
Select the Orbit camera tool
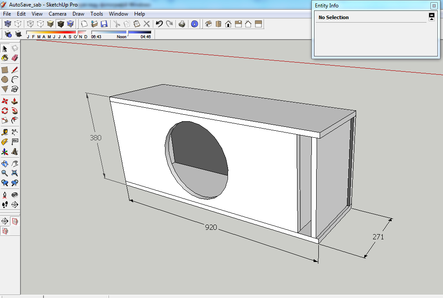[5, 163]
